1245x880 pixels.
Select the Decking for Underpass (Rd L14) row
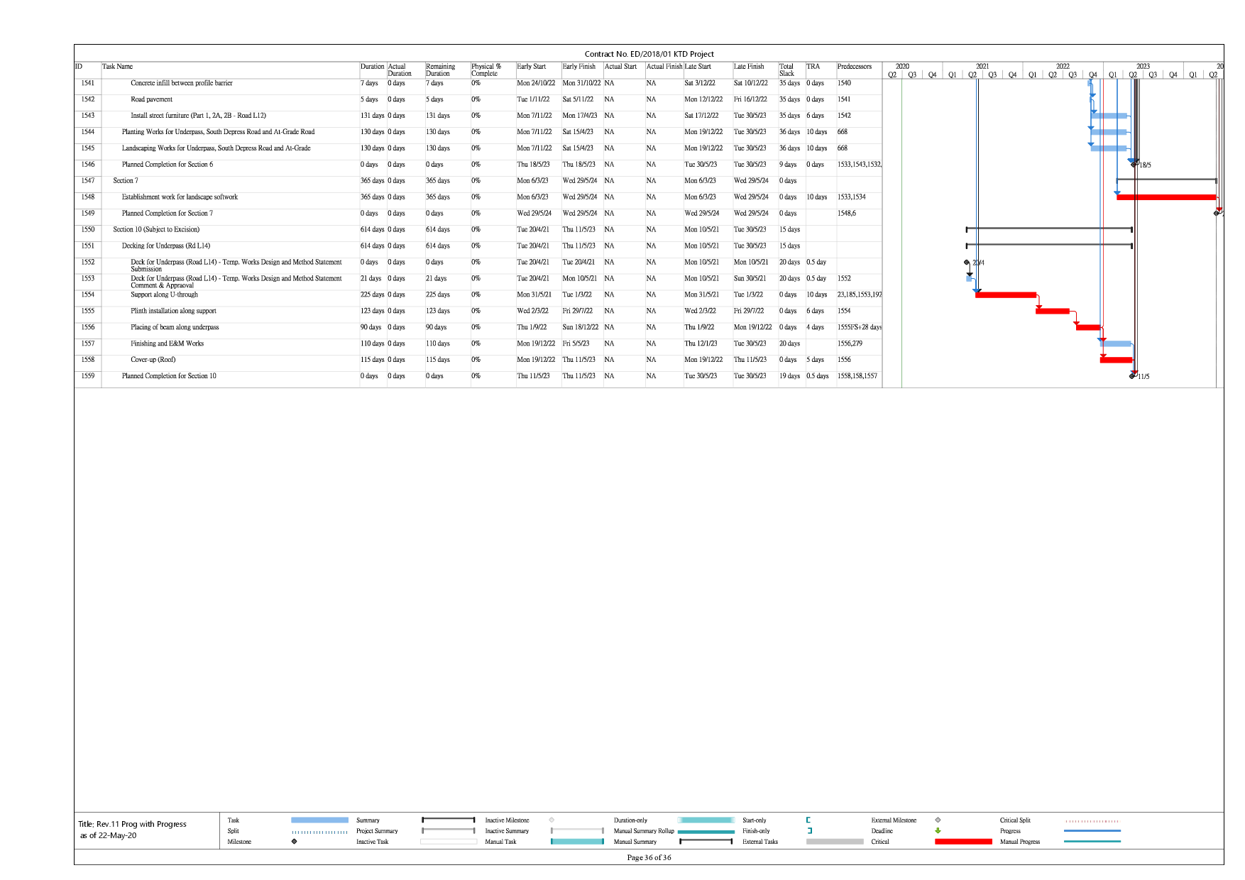[166, 246]
